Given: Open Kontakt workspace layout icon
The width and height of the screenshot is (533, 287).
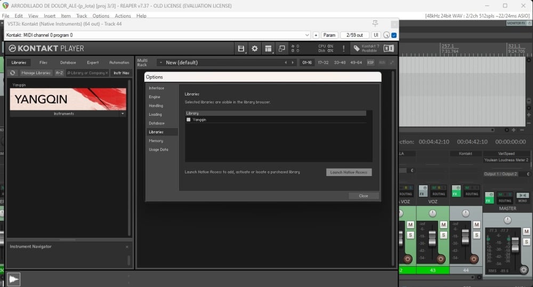Looking at the screenshot, I should 268,49.
